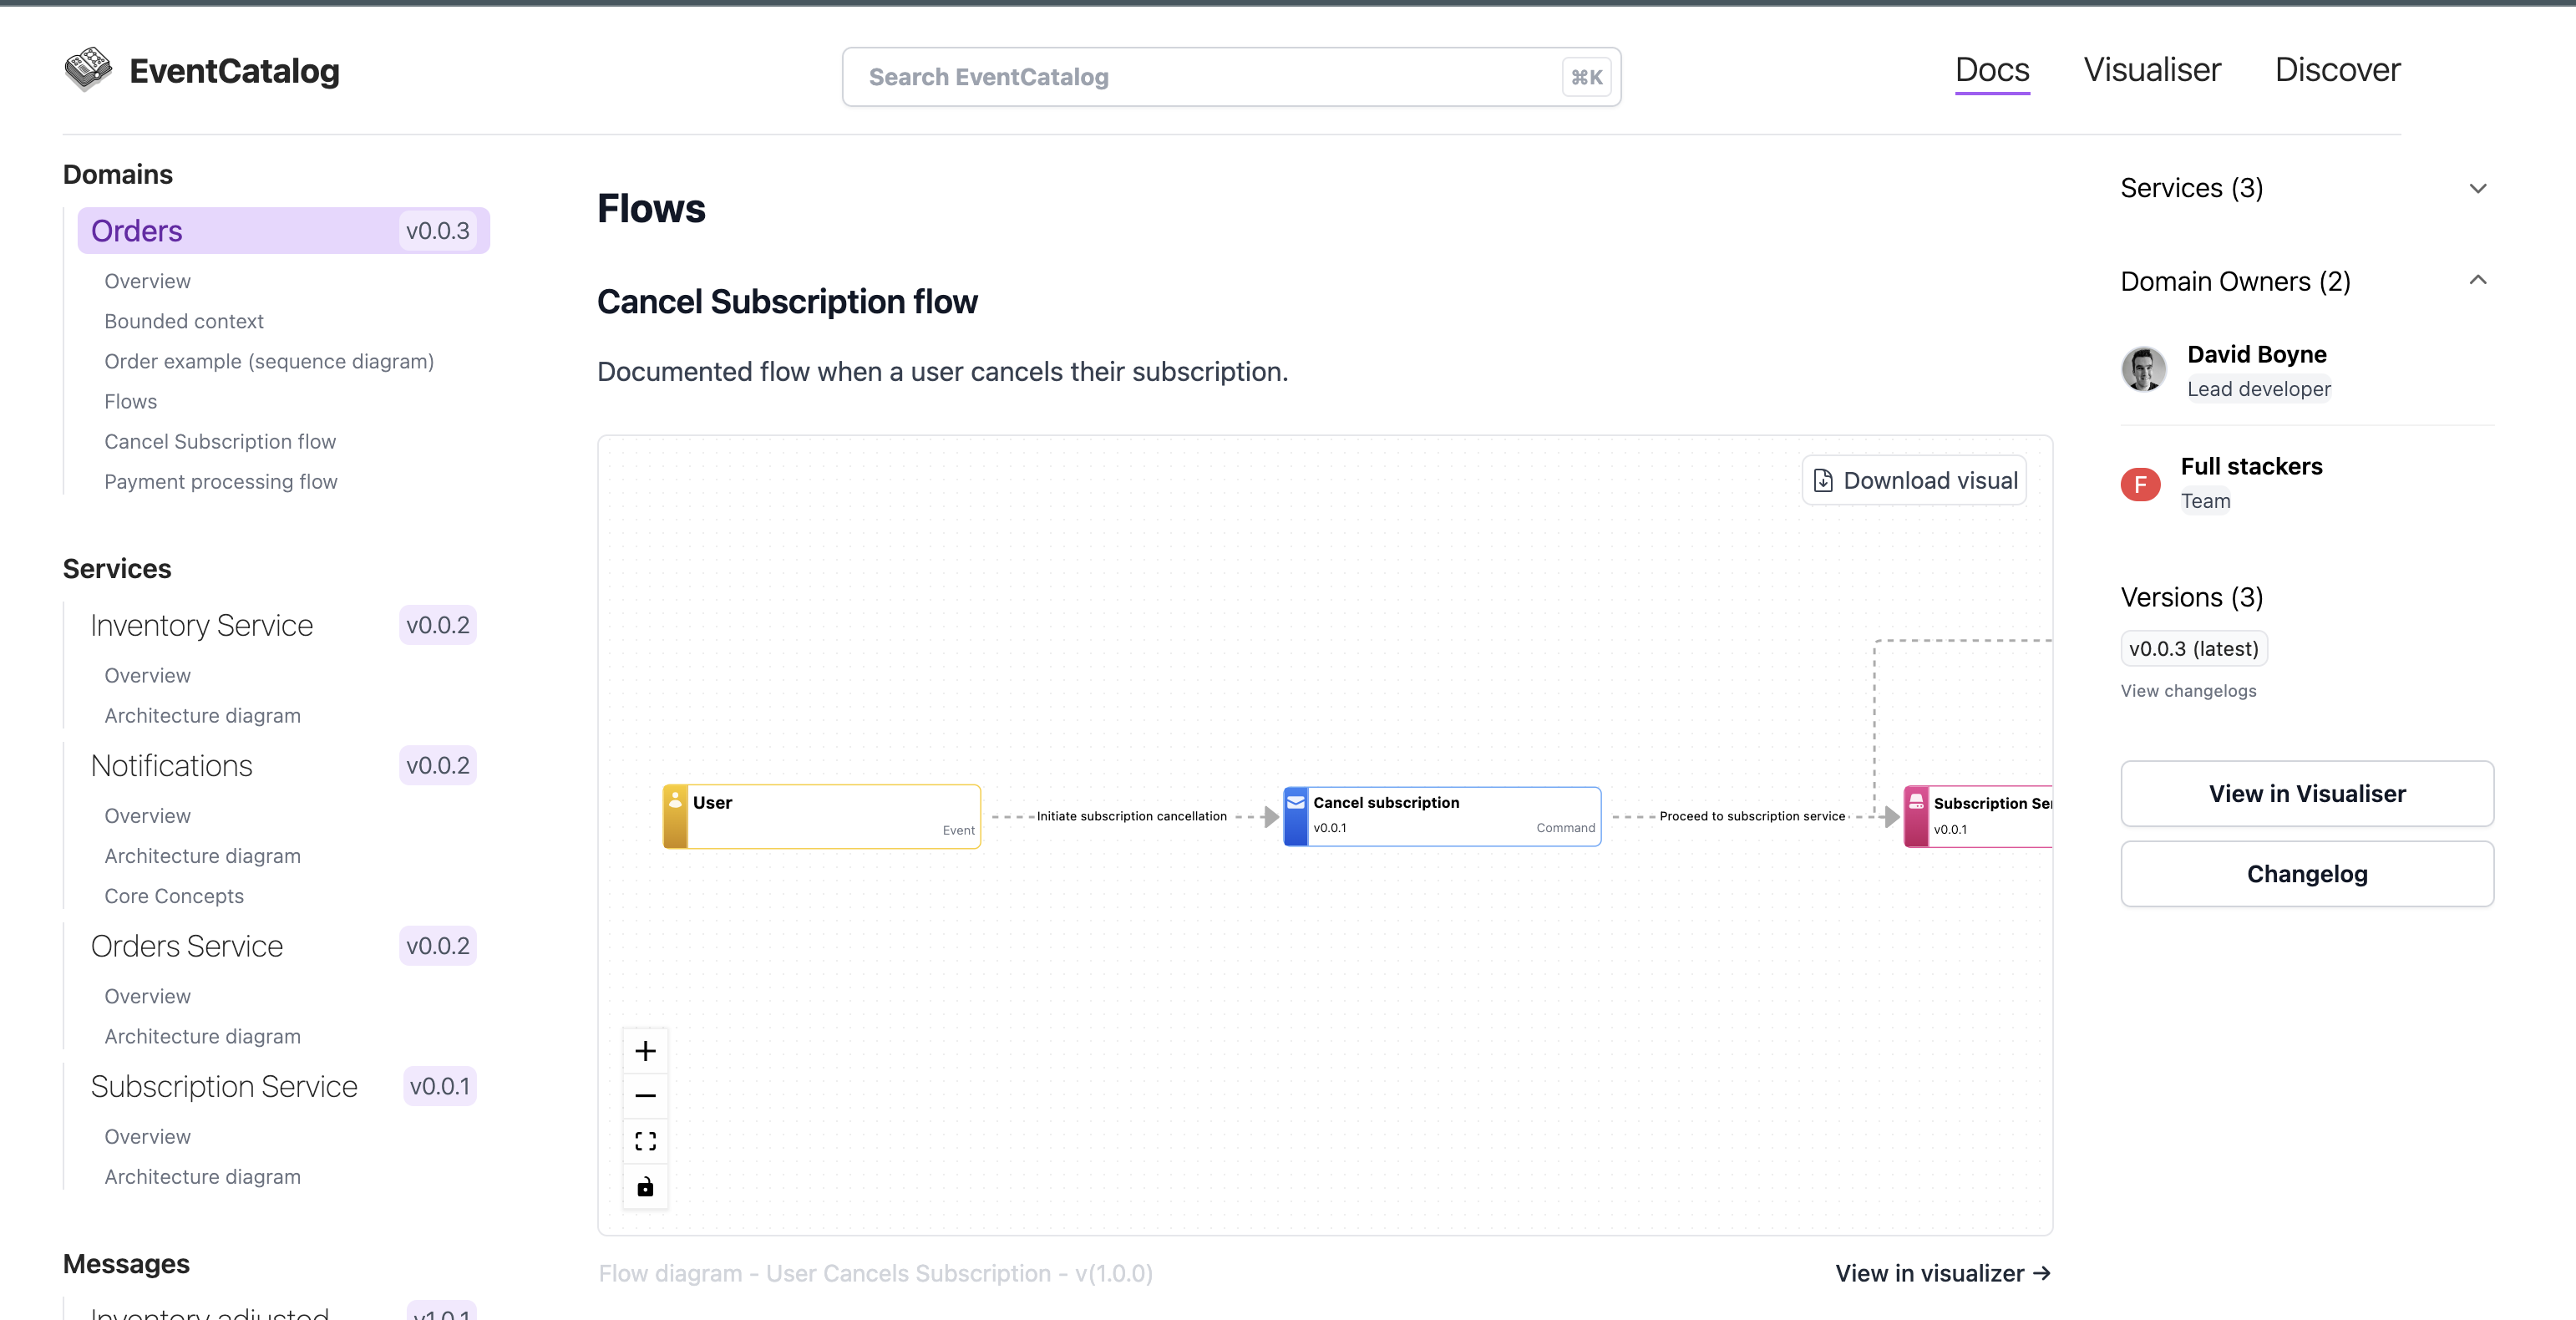Viewport: 2576px width, 1320px height.
Task: Click the v0.0.3 (latest) version badge
Action: click(2194, 648)
